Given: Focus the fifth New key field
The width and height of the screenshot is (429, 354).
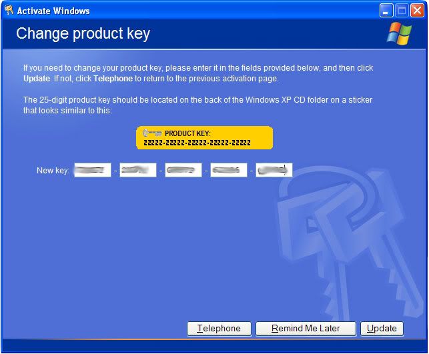Looking at the screenshot, I should tap(274, 170).
